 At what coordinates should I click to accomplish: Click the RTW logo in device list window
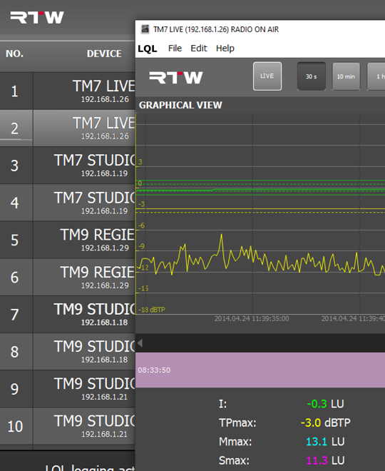pos(37,17)
